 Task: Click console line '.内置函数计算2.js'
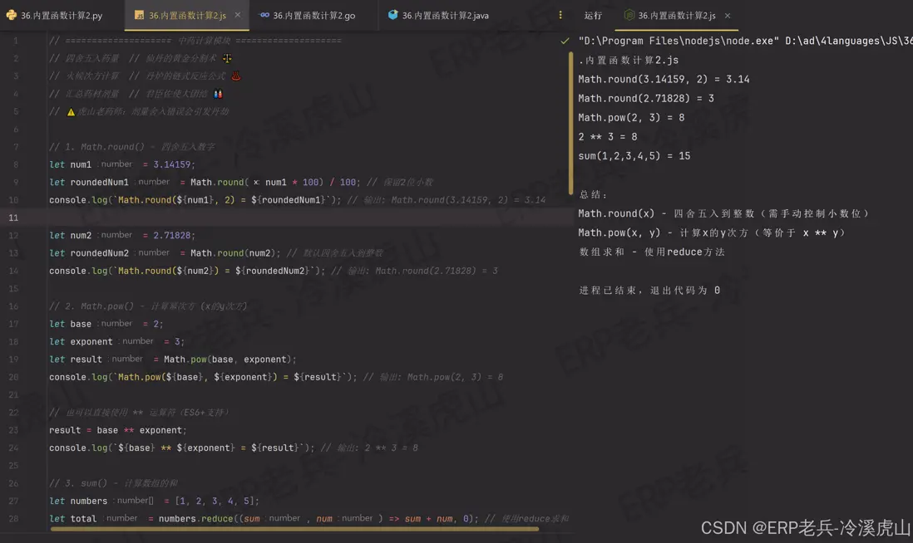click(x=629, y=60)
